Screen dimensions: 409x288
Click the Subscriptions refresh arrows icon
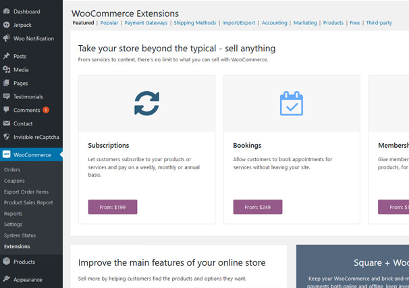(x=147, y=103)
